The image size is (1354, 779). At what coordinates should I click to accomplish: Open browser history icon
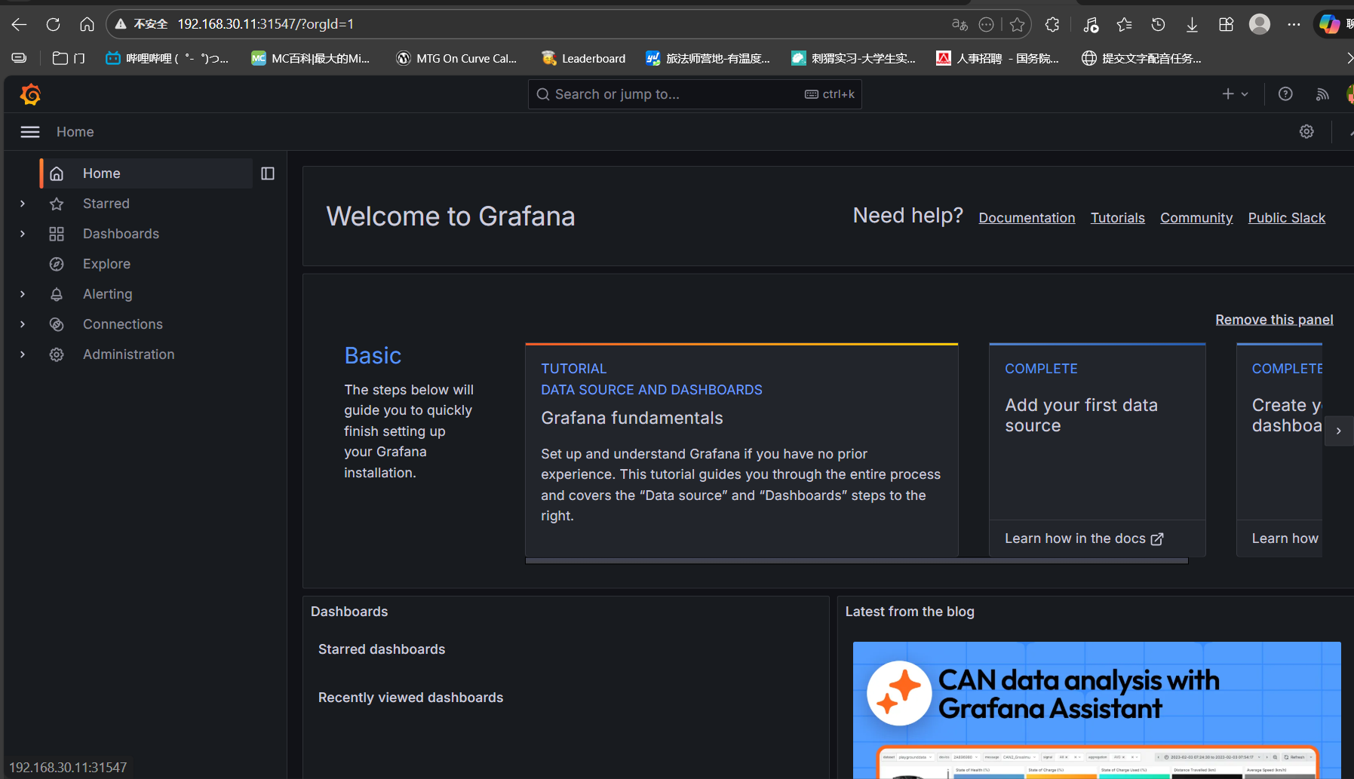coord(1158,24)
